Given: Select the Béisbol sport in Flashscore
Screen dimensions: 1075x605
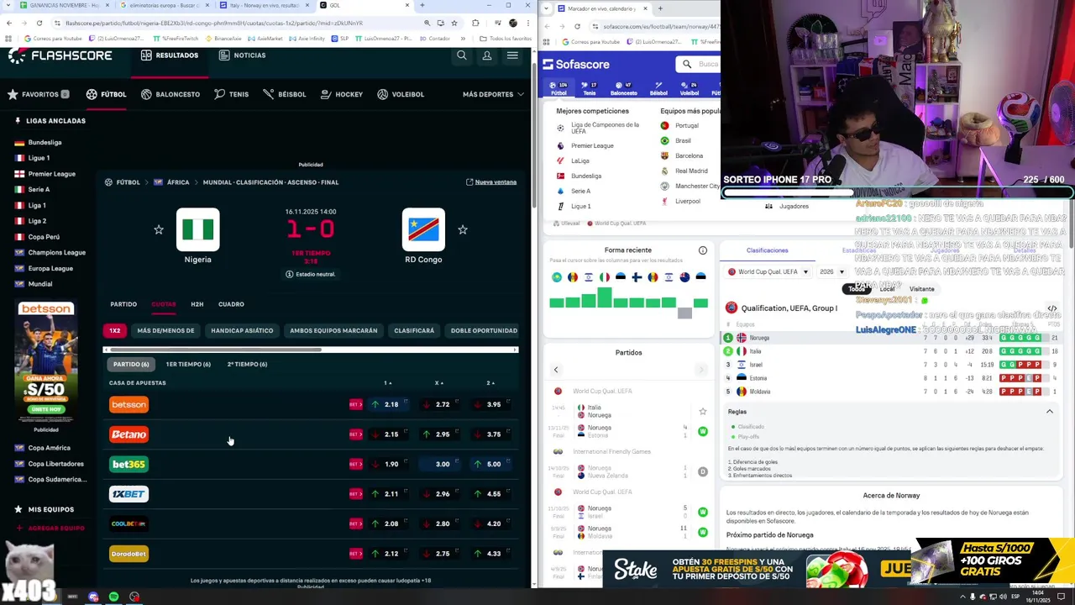Looking at the screenshot, I should coord(285,94).
